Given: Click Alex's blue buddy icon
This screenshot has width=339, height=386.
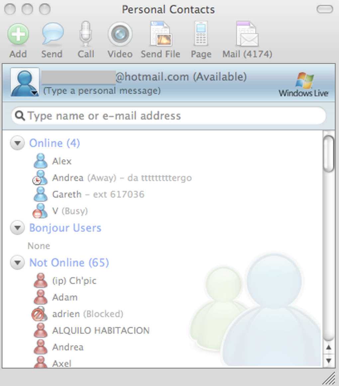Looking at the screenshot, I should point(41,161).
